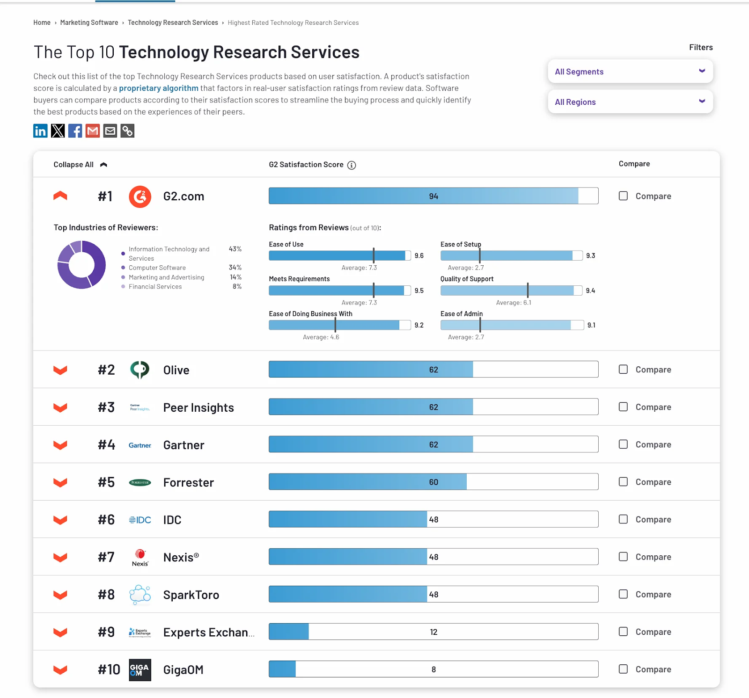
Task: Select Compare for GigaOM
Action: 623,669
